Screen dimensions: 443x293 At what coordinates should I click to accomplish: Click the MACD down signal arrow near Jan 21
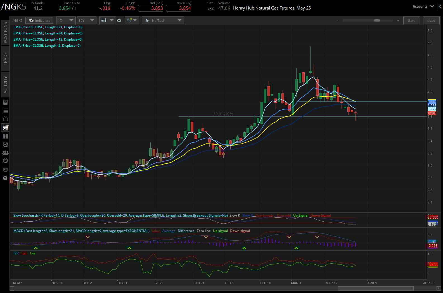coord(206,237)
